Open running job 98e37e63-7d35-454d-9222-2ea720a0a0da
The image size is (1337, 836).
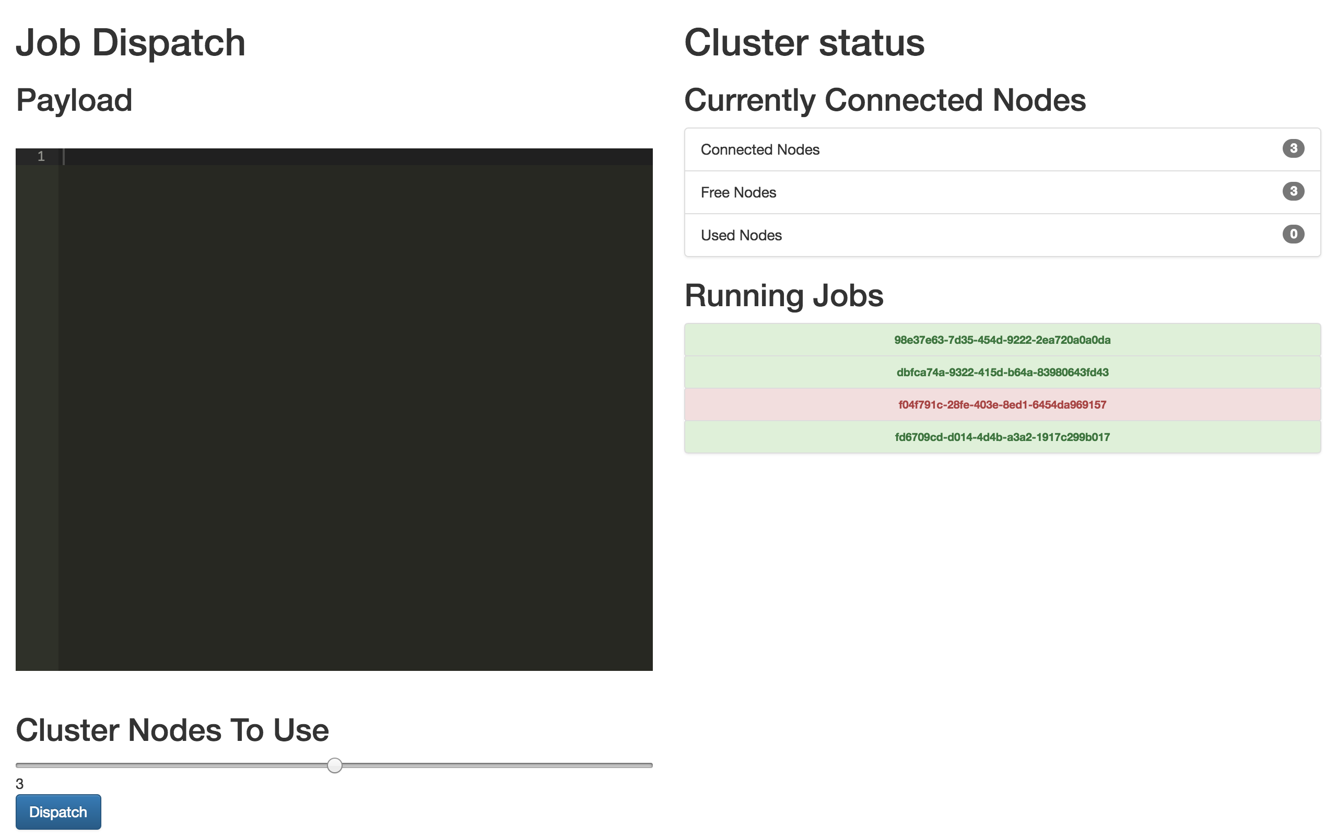click(x=1002, y=340)
